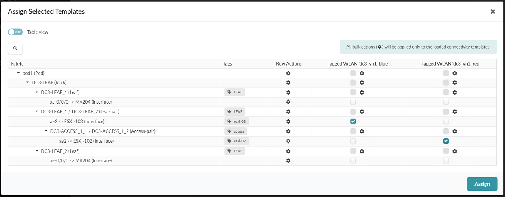This screenshot has height=197, width=505.
Task: Check dc3_vn1_blue for first xe-0/0/0 -> MX204
Action: pos(353,102)
